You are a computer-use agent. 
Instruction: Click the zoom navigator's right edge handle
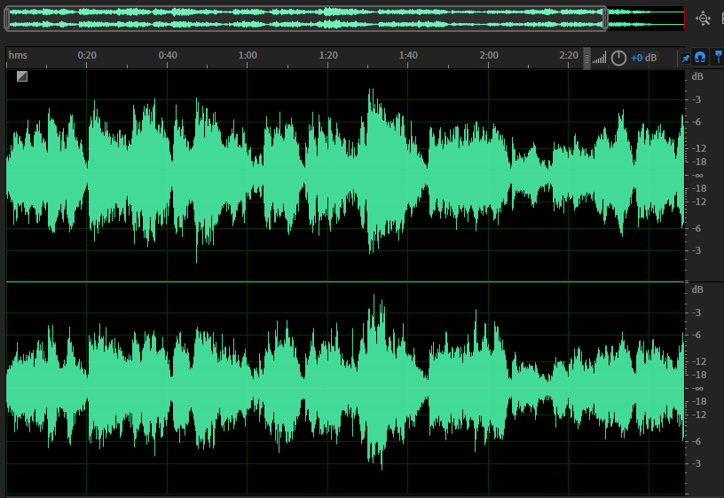[605, 19]
